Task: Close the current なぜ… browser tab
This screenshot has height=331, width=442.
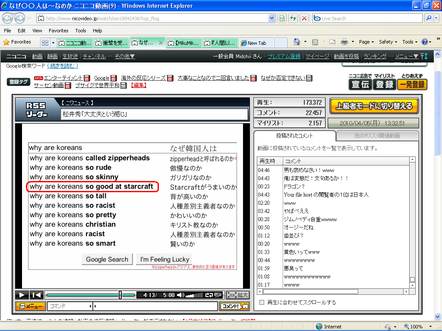Action: [161, 43]
